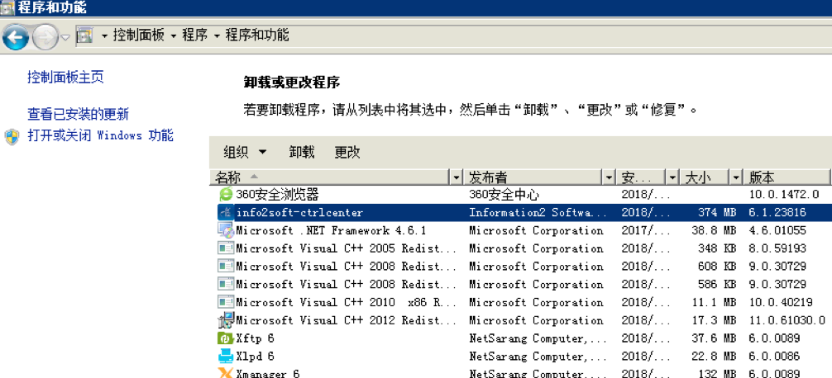
Task: Go back with the blue back arrow
Action: 16,36
